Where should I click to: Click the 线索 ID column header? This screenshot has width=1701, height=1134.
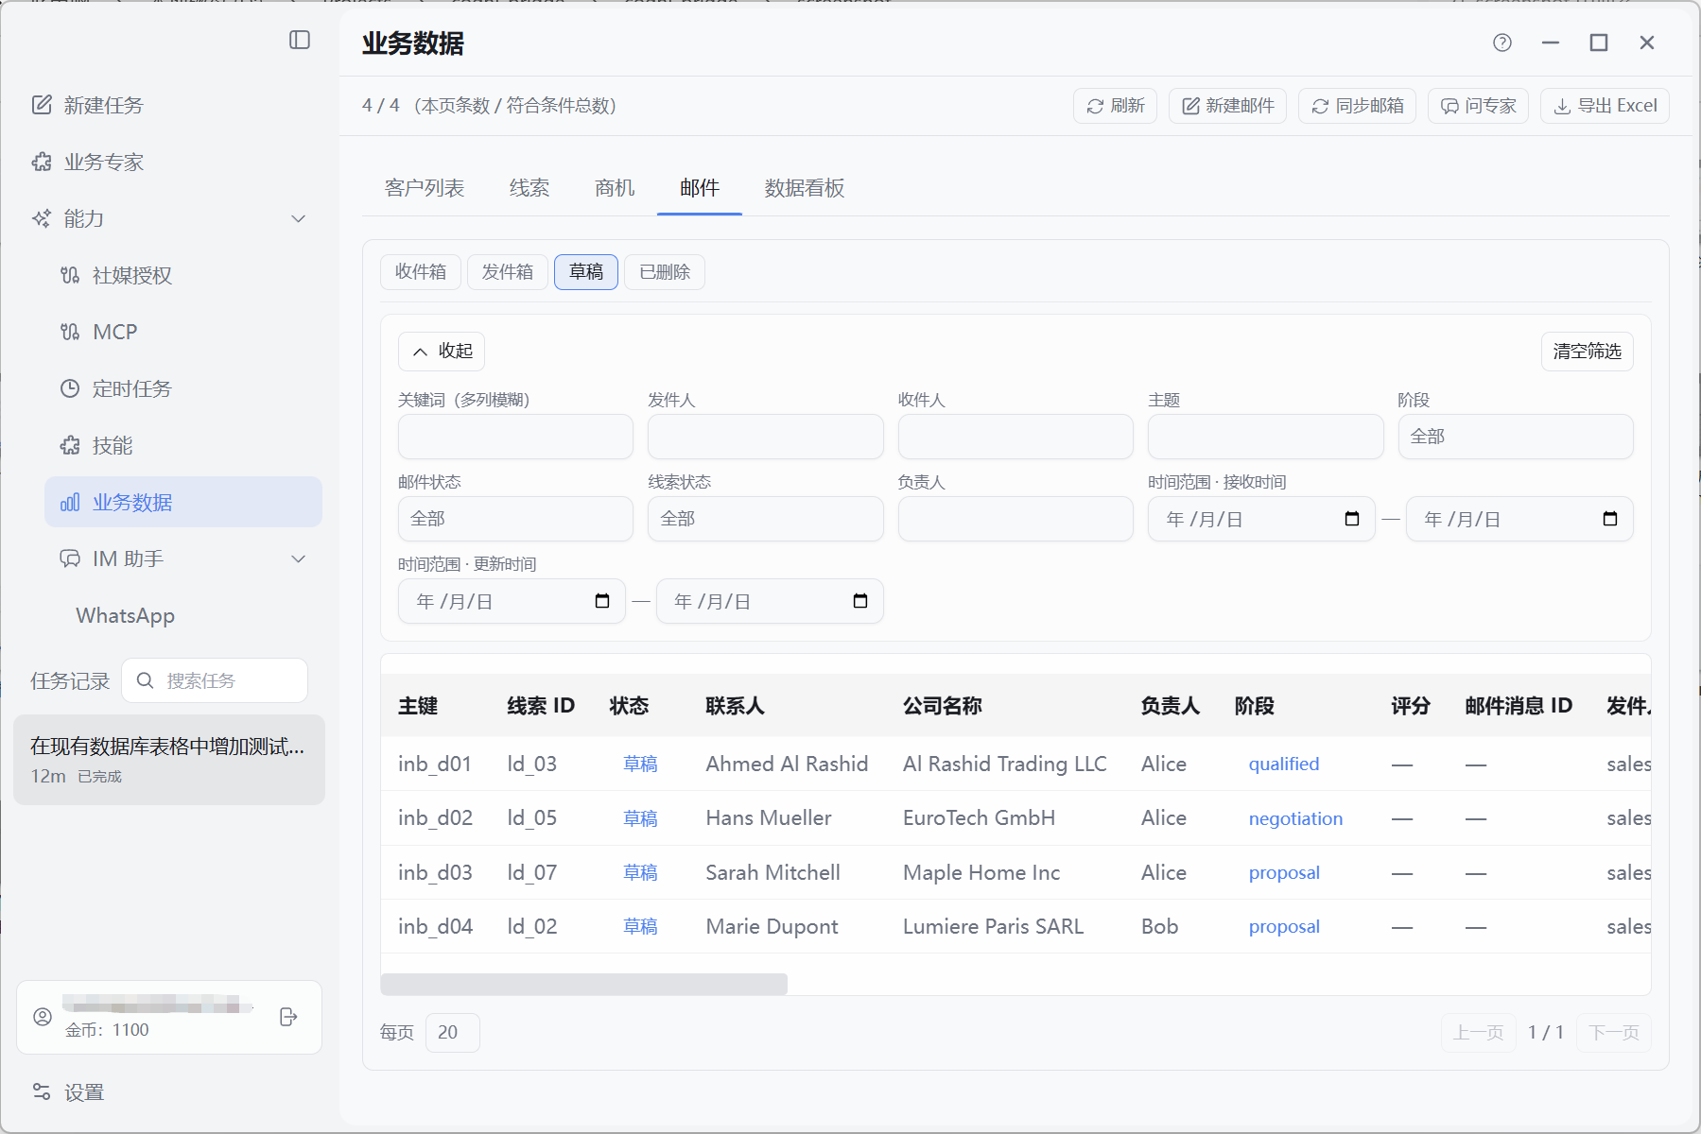click(541, 706)
